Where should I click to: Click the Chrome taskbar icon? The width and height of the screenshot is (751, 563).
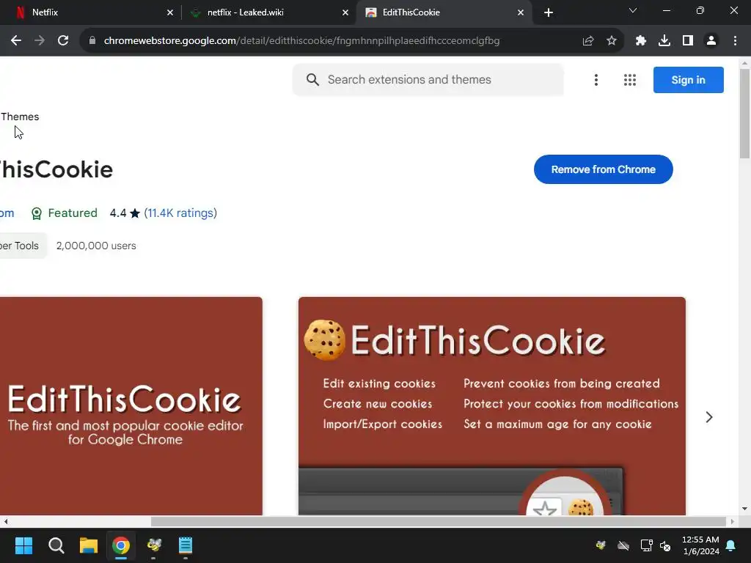click(x=121, y=545)
